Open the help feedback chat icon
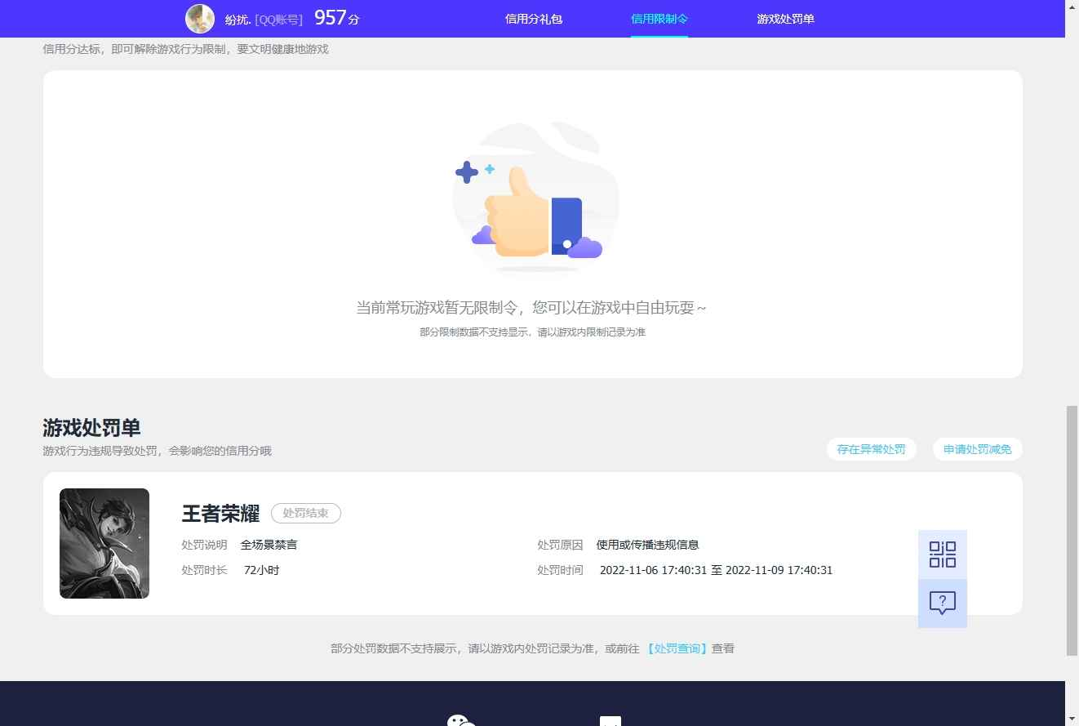The width and height of the screenshot is (1079, 726). (x=943, y=604)
